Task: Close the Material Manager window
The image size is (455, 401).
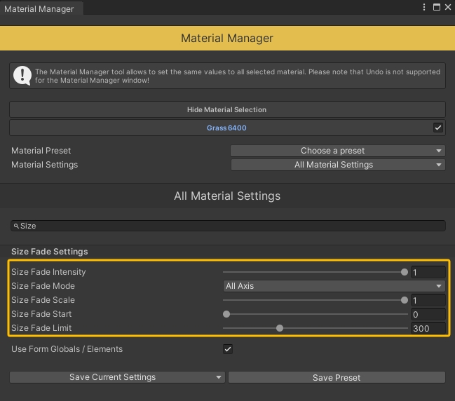Action: pyautogui.click(x=448, y=7)
